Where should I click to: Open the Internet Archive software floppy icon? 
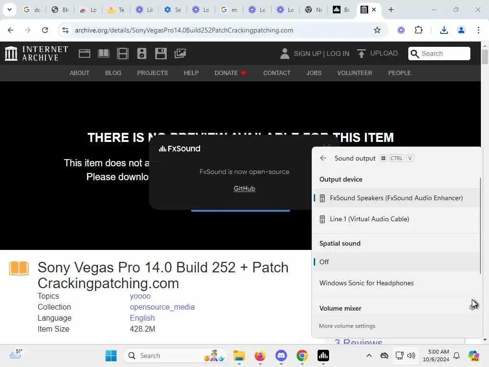pos(161,54)
